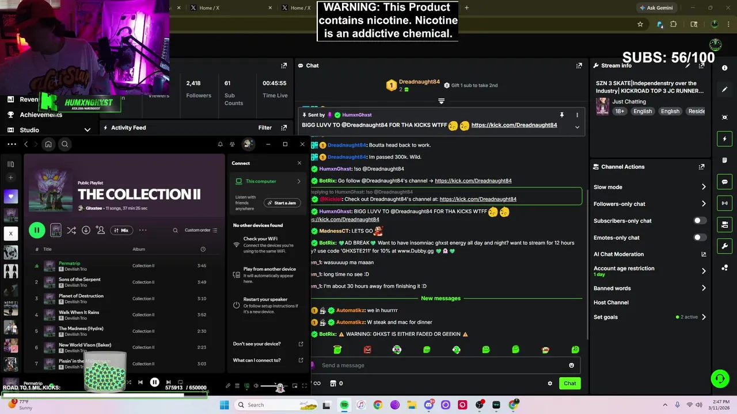
Task: Create a new playlist with plus icon
Action: click(x=10, y=178)
